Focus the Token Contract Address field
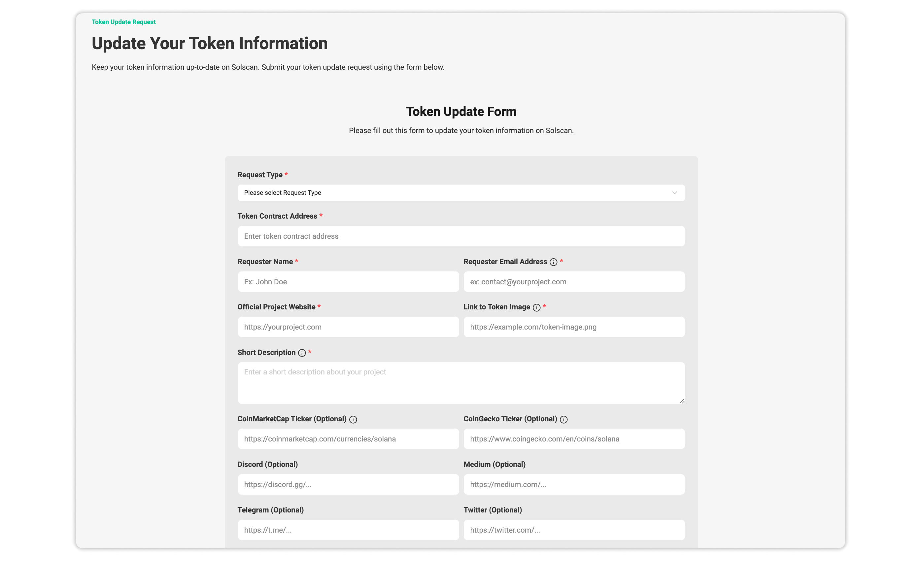This screenshot has width=921, height=562. pyautogui.click(x=460, y=236)
